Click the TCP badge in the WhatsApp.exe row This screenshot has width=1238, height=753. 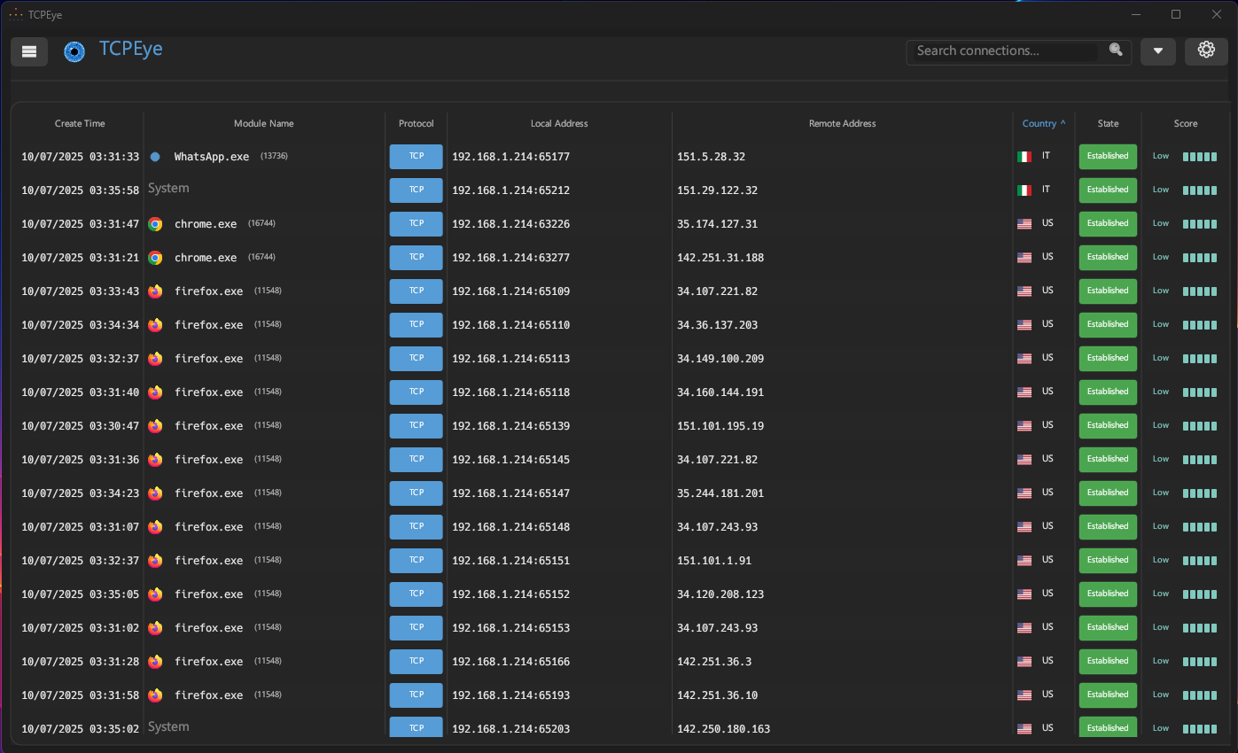(x=416, y=157)
